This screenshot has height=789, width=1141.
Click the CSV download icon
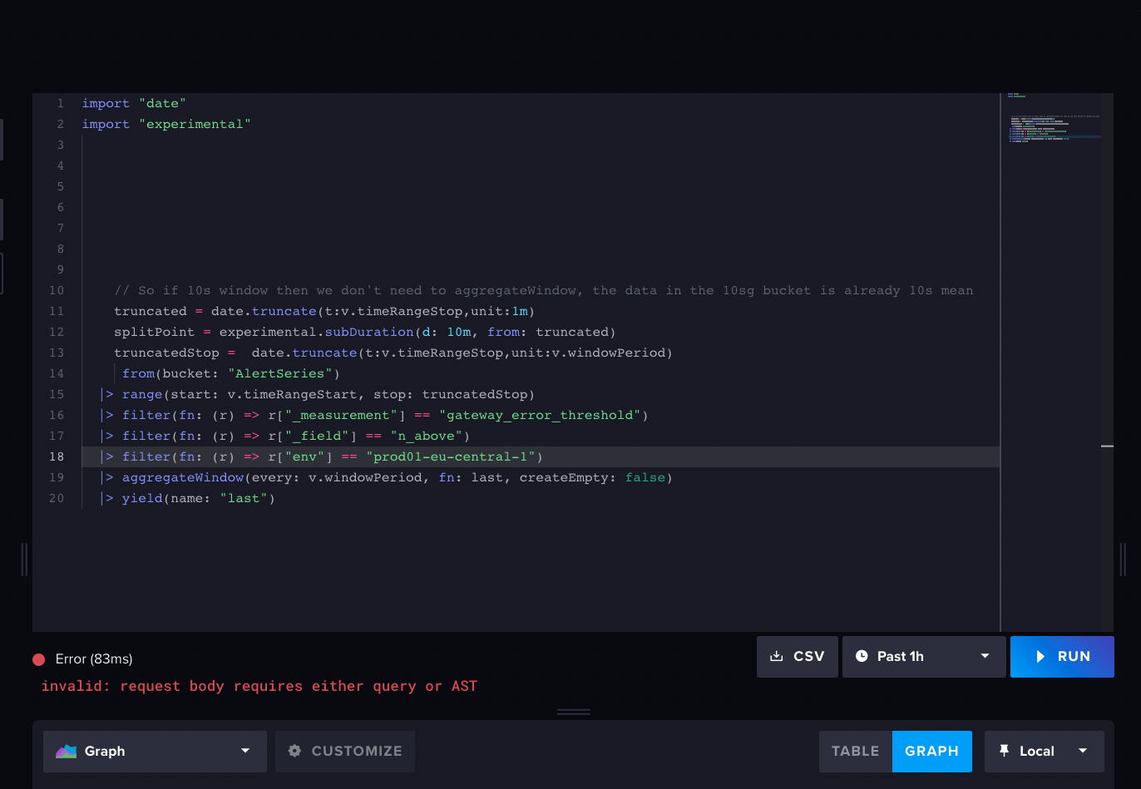pyautogui.click(x=774, y=656)
